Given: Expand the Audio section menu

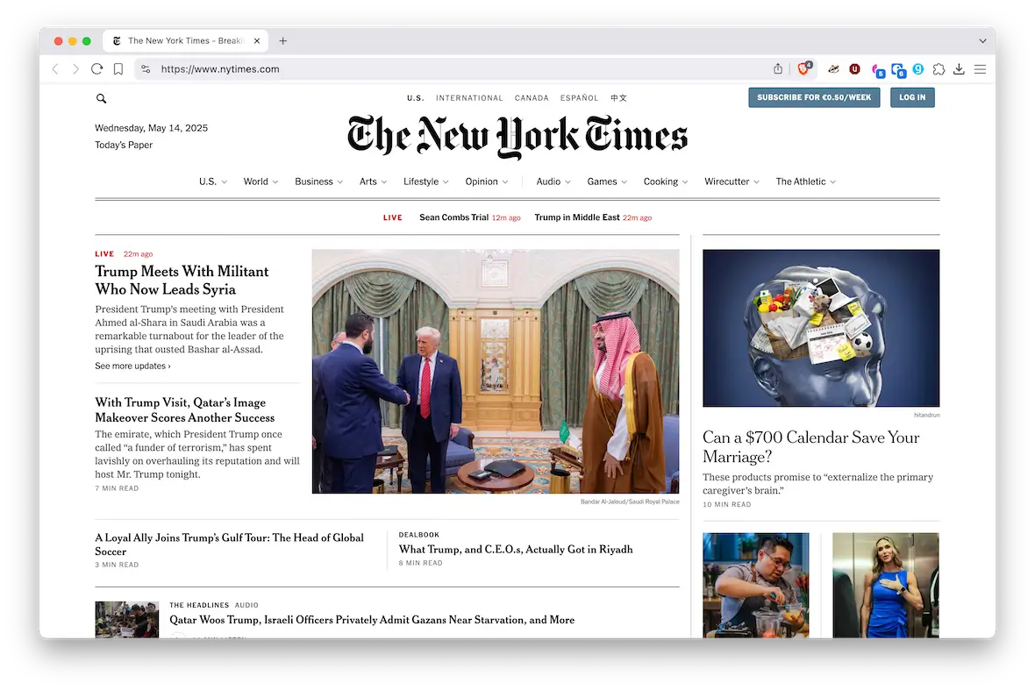Looking at the screenshot, I should [553, 181].
